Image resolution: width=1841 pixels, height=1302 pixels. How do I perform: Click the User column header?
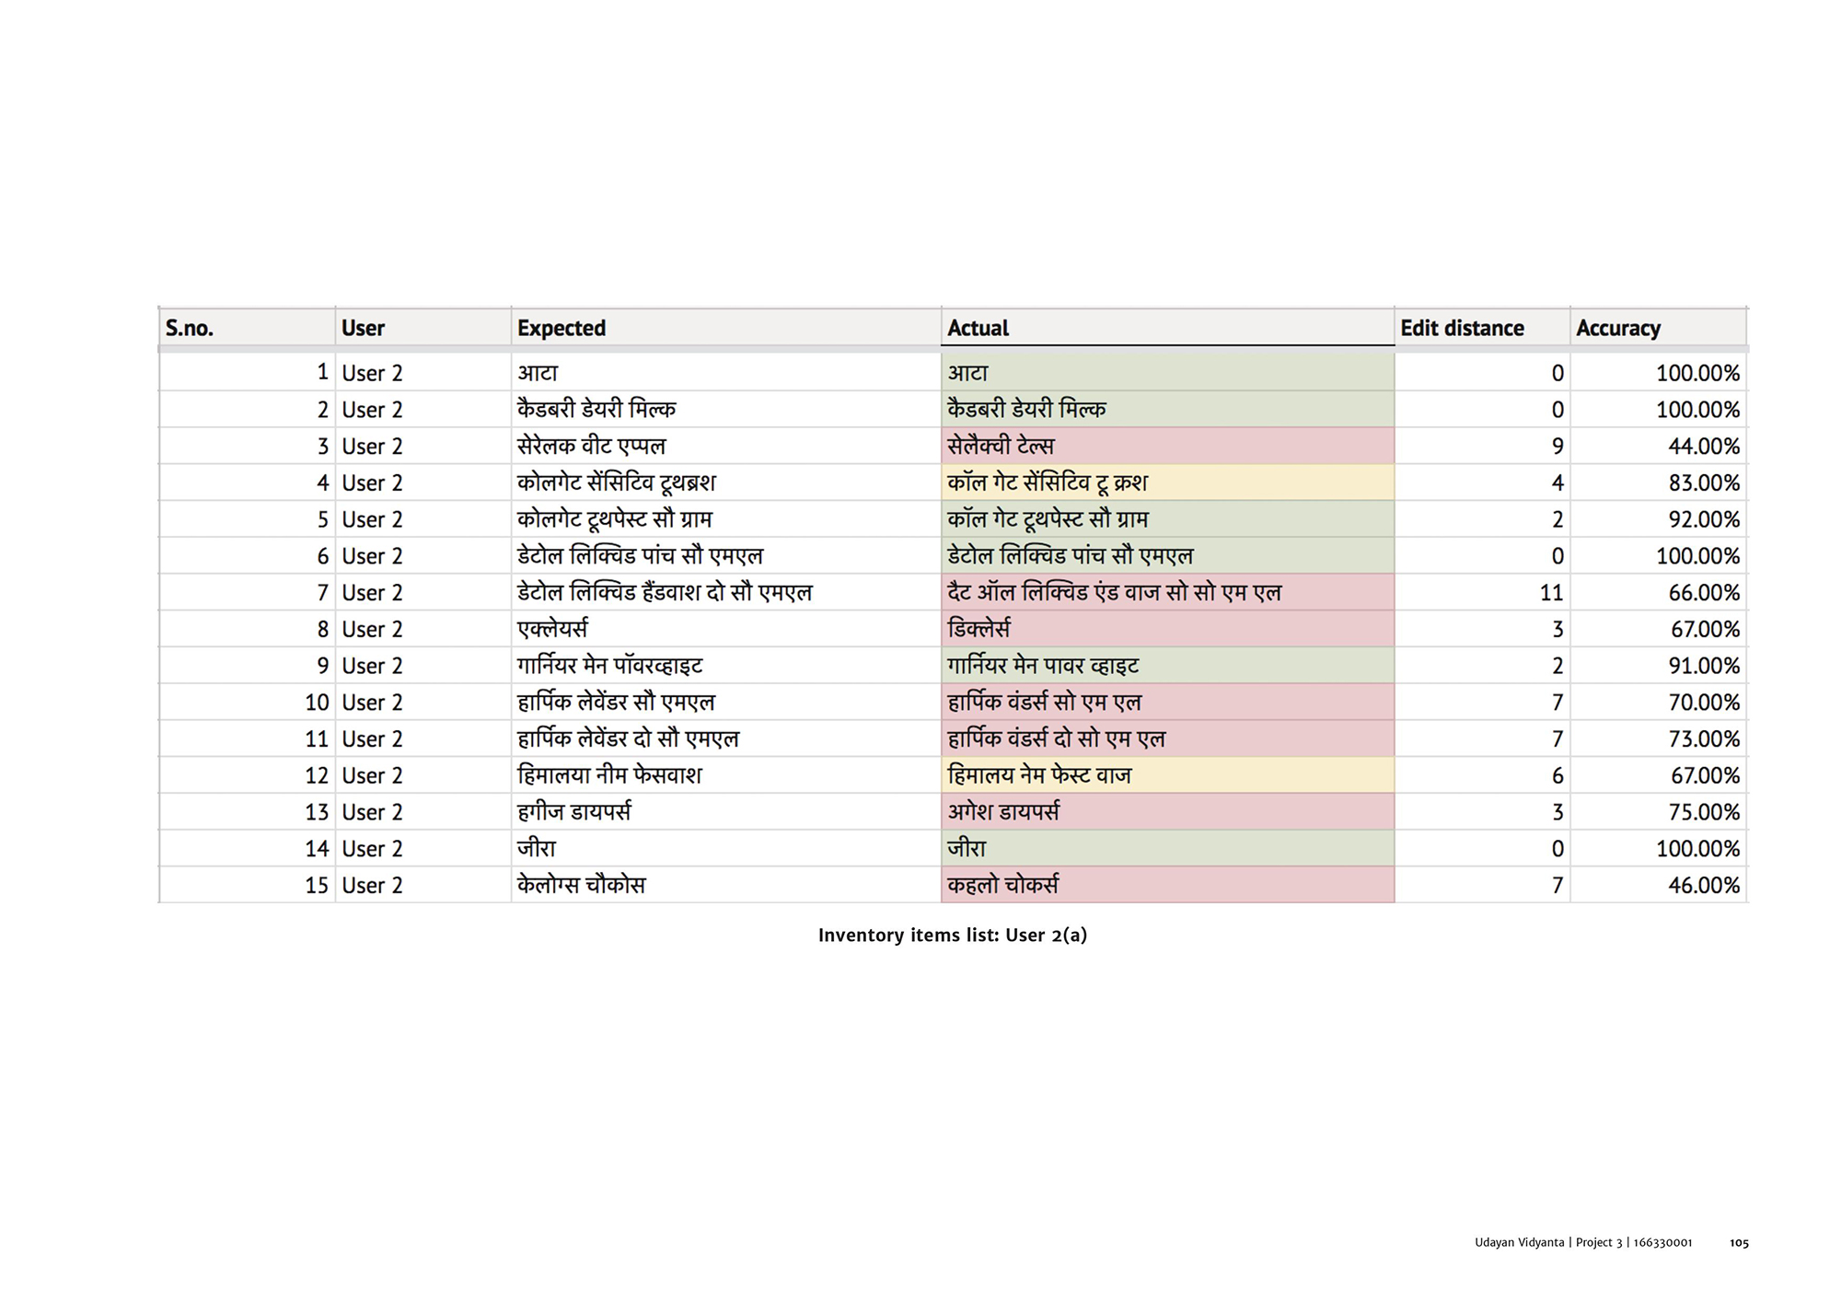pyautogui.click(x=363, y=328)
